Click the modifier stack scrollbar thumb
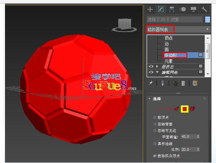216x163 pixels. pyautogui.click(x=208, y=51)
